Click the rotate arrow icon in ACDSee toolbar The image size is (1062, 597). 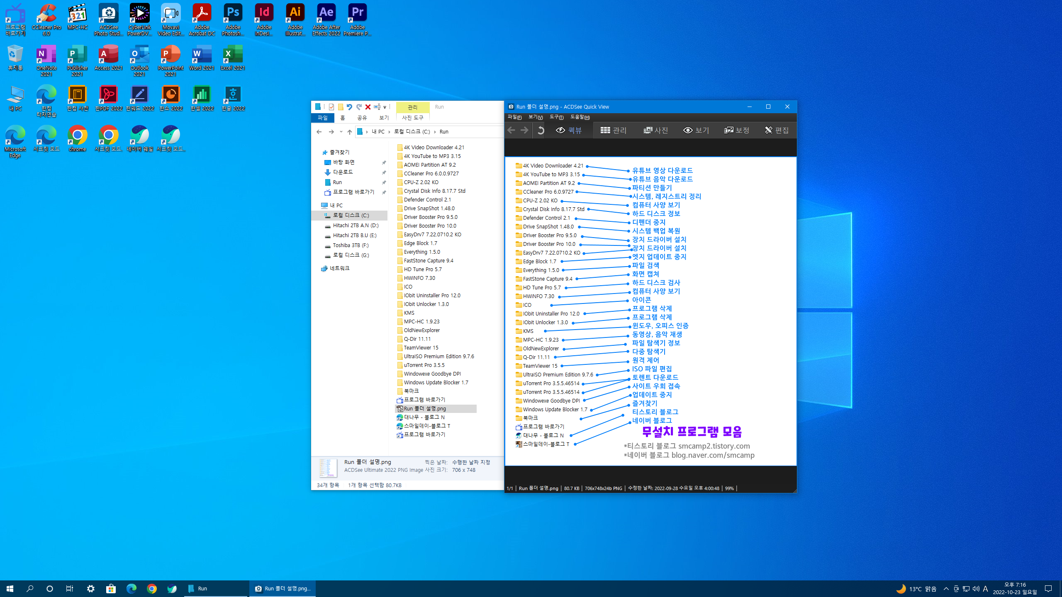540,130
